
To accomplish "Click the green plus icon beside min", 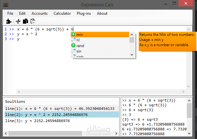I will (73, 34).
